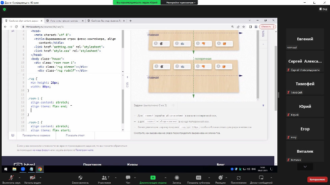Click the preview zoom minus button
The width and height of the screenshot is (330, 185).
263,44
